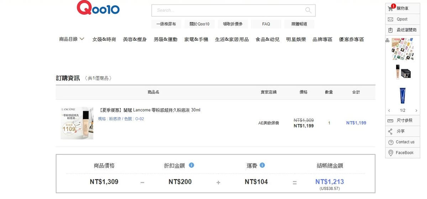Image resolution: width=427 pixels, height=199 pixels.
Task: Click the FAQ button
Action: (266, 24)
